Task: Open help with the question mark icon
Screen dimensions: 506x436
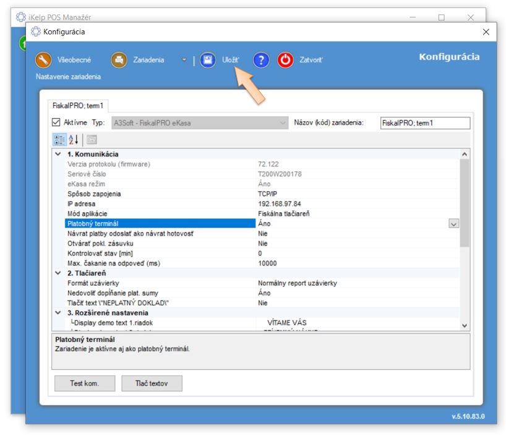Action: tap(261, 60)
